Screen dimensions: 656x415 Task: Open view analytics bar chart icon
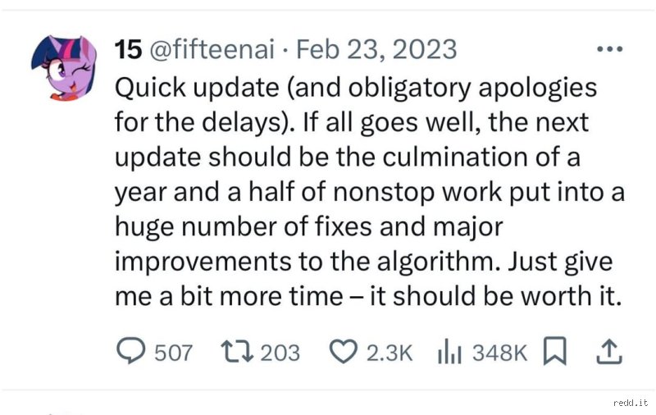pyautogui.click(x=449, y=351)
